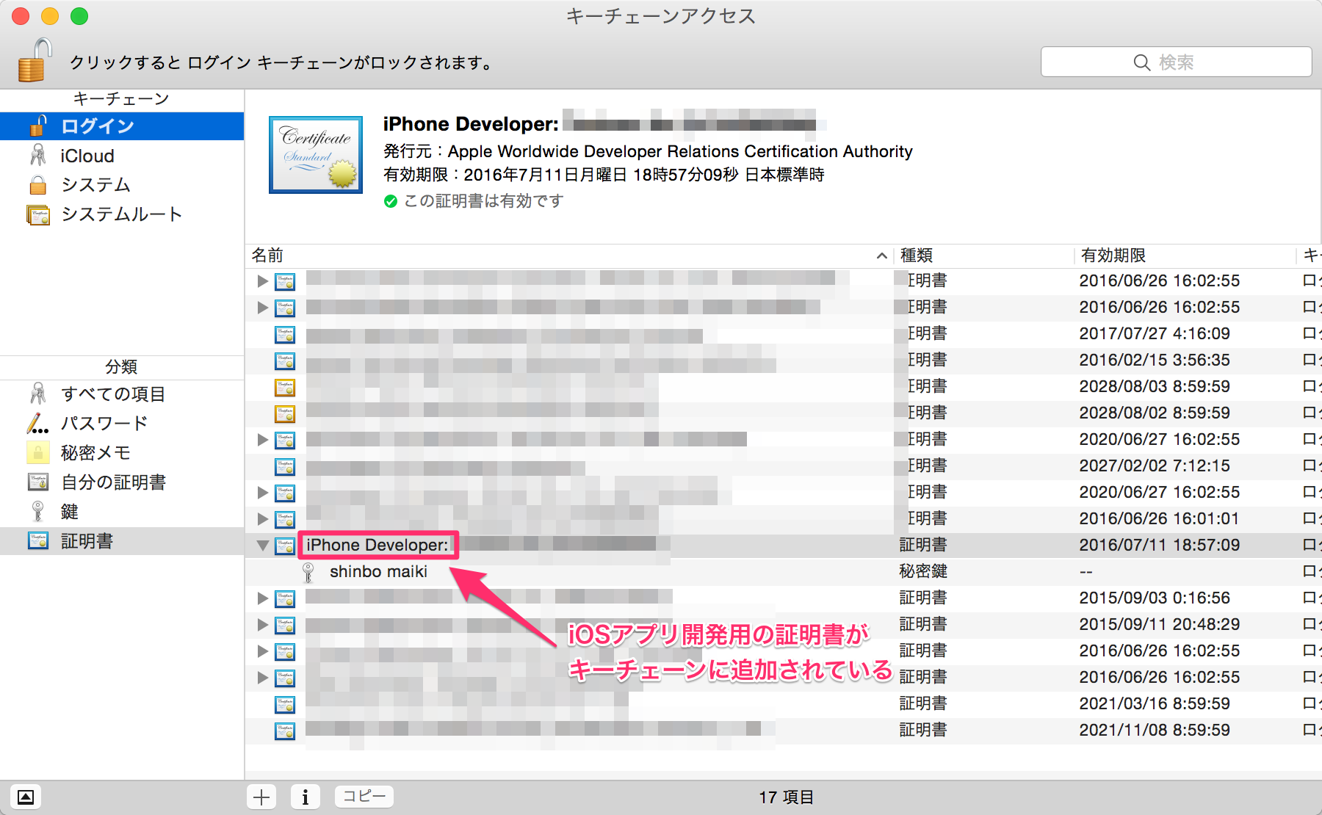Click certificate icon in row expiring 2021/11/08 8:59:59

coord(285,731)
